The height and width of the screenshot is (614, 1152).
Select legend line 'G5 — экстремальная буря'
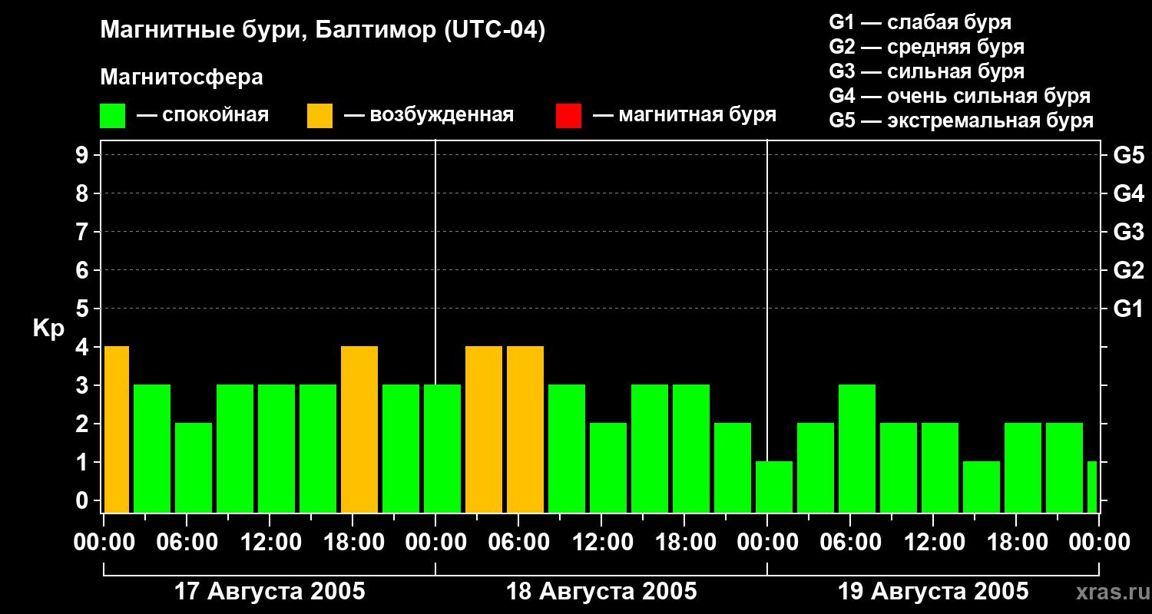(961, 120)
